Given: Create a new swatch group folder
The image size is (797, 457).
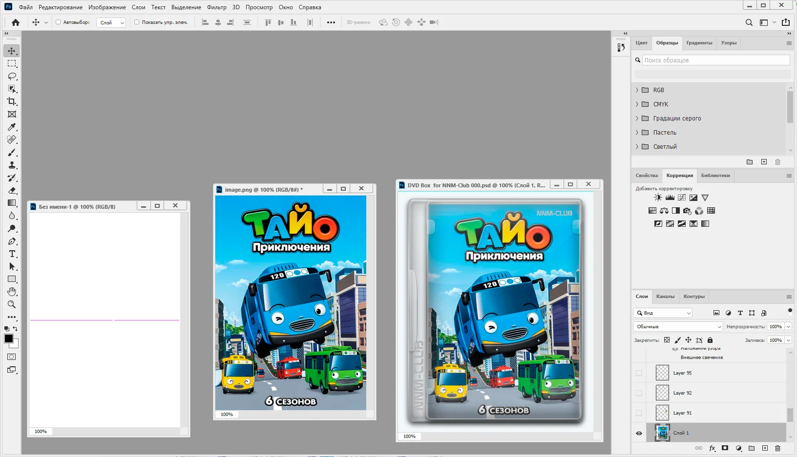Looking at the screenshot, I should pyautogui.click(x=750, y=162).
